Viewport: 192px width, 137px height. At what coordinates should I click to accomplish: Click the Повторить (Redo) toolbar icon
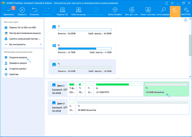pyautogui.click(x=47, y=10)
